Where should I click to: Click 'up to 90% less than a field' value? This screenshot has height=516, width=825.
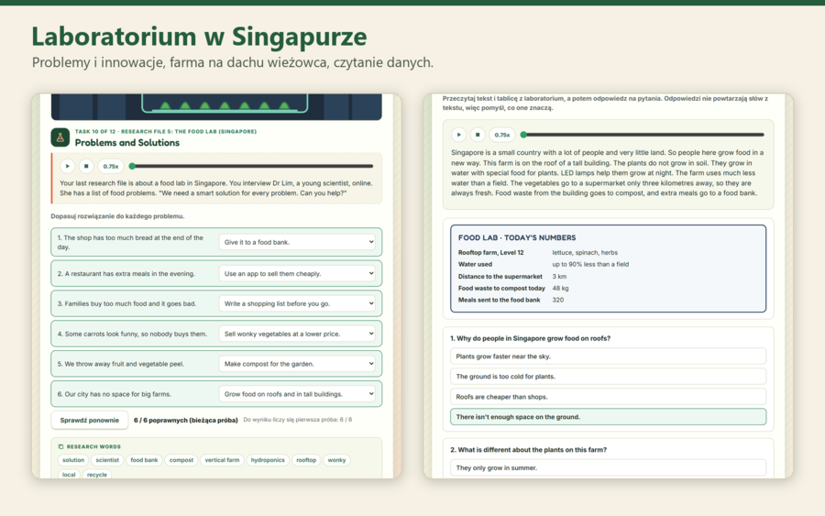click(x=590, y=265)
